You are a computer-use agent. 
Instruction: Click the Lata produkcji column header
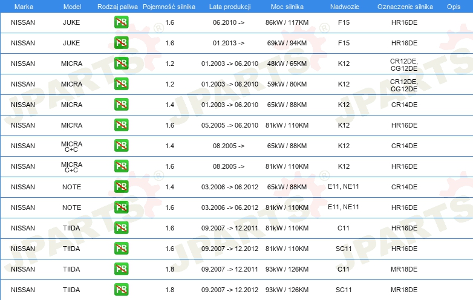pos(229,6)
